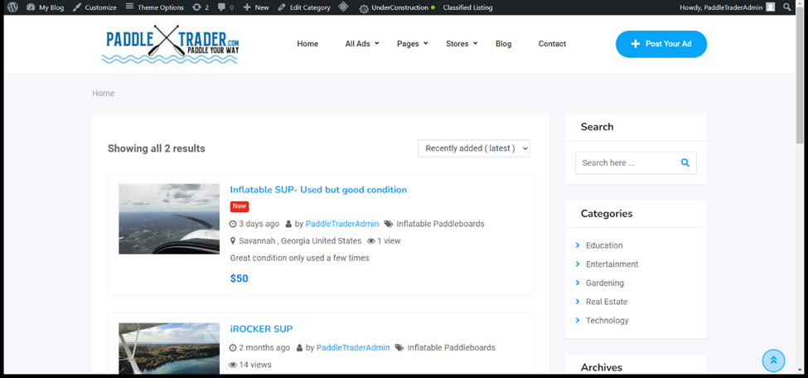Image resolution: width=808 pixels, height=378 pixels.
Task: Click the Great condition only used description
Action: click(299, 258)
